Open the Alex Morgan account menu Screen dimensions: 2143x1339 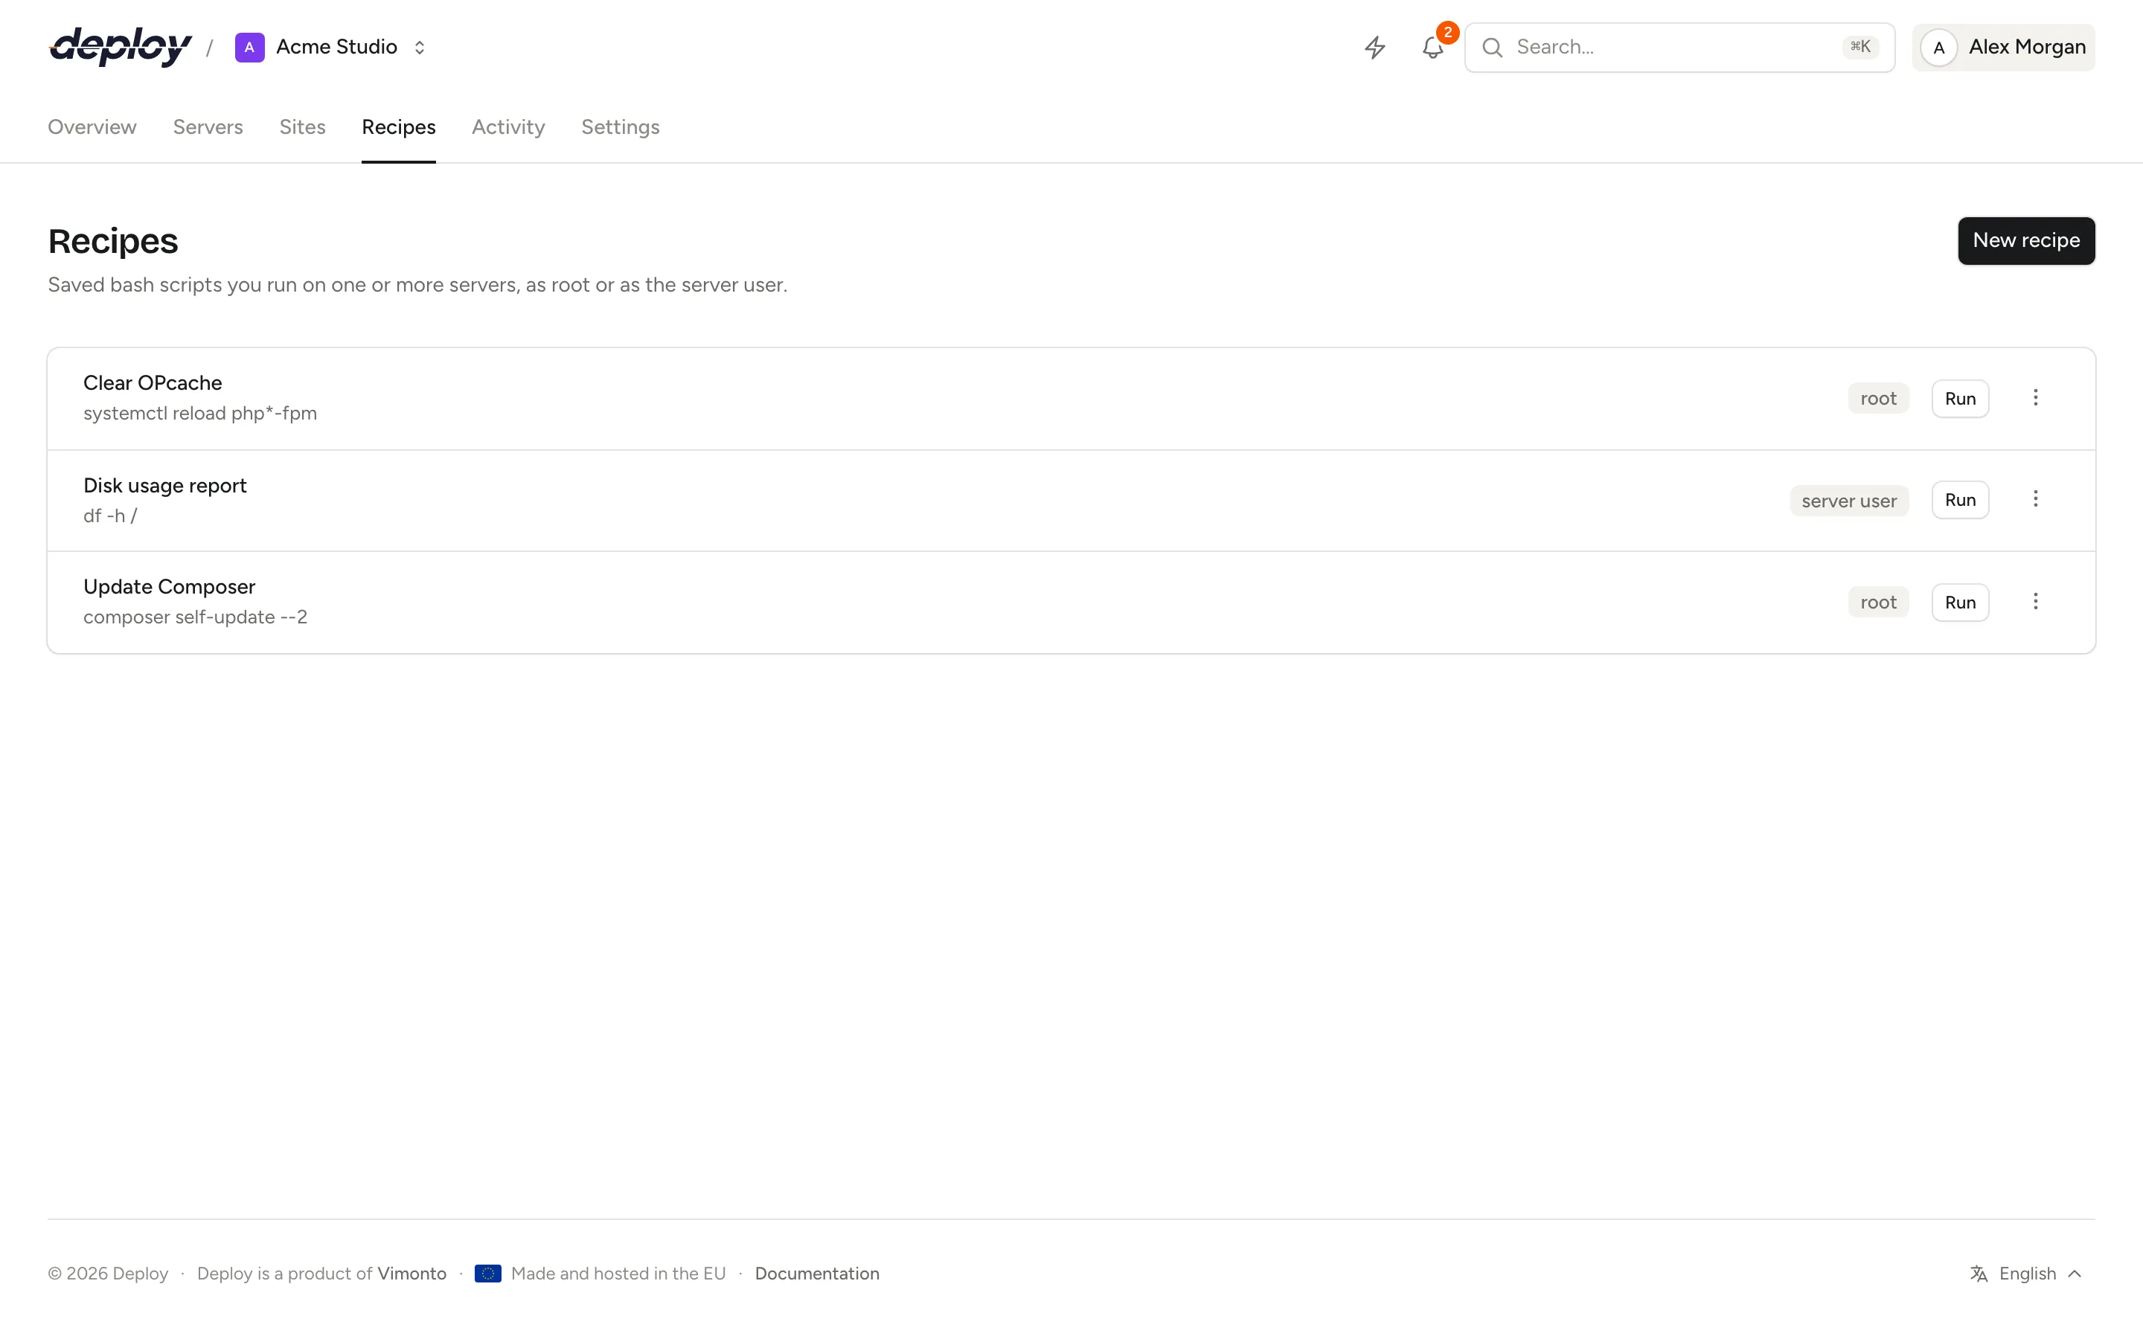pyautogui.click(x=2003, y=47)
